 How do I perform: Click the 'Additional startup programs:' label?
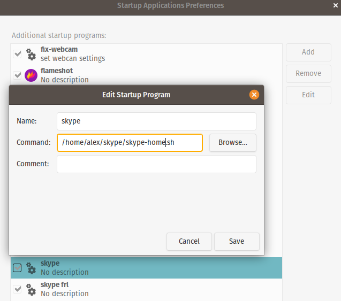[59, 35]
